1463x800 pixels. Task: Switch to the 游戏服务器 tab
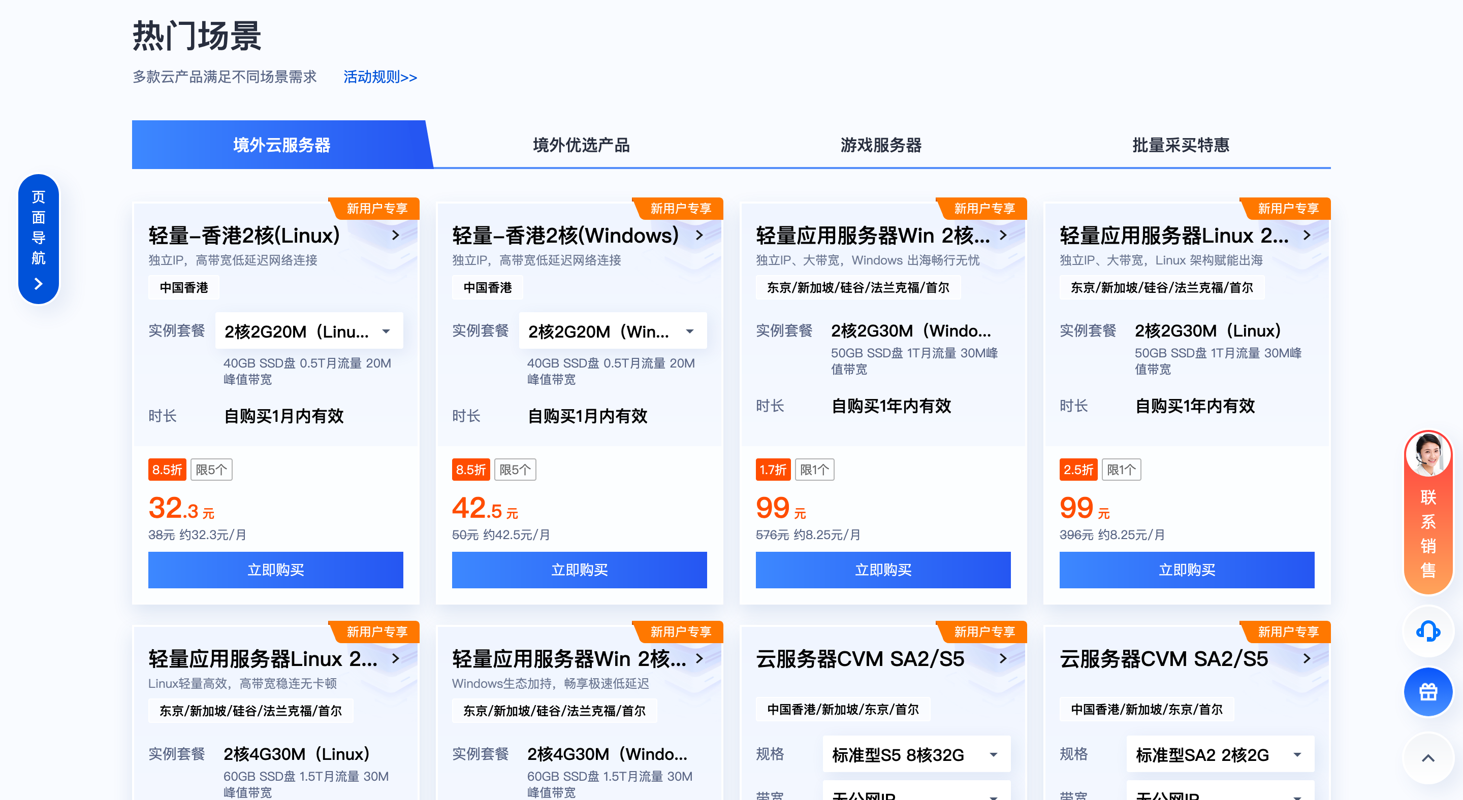pos(881,145)
